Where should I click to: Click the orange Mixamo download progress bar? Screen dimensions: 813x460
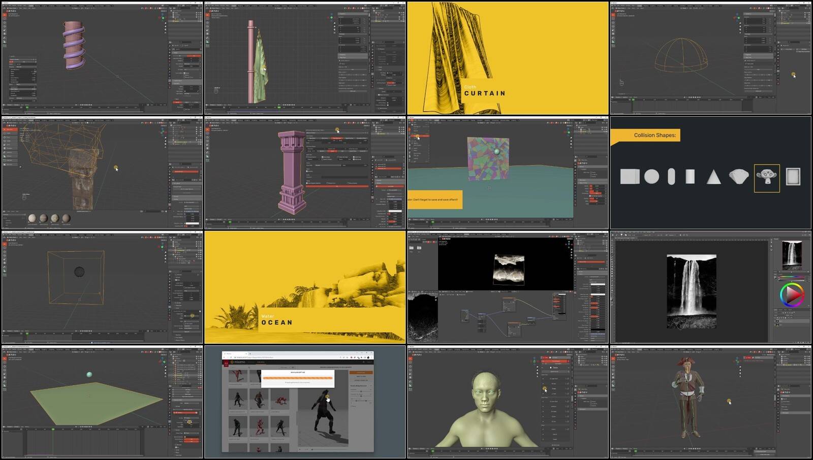click(297, 378)
